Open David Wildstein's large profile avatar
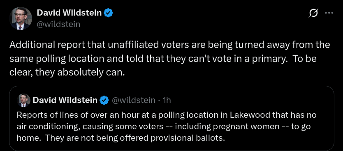343x151 pixels. [x=21, y=18]
